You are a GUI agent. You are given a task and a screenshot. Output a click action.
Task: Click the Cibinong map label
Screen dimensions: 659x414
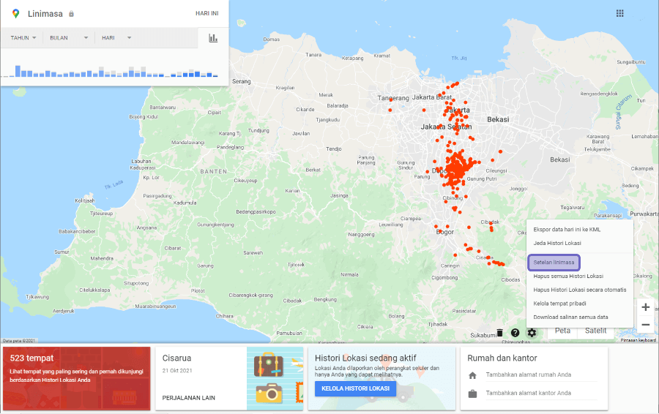tap(453, 197)
